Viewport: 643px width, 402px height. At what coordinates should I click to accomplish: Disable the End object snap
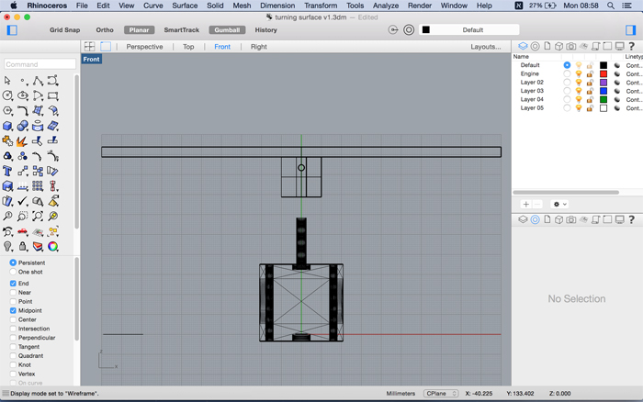pos(13,284)
